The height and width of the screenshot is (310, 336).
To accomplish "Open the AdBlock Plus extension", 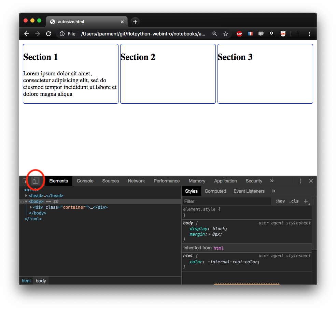I will 239,34.
